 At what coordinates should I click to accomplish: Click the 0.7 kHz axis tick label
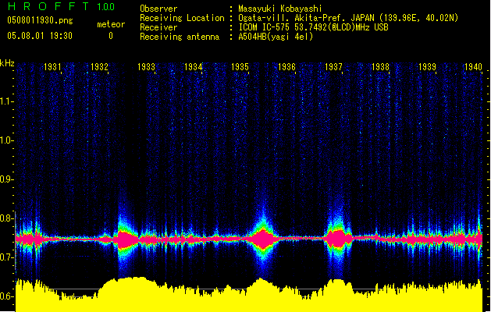point(7,257)
